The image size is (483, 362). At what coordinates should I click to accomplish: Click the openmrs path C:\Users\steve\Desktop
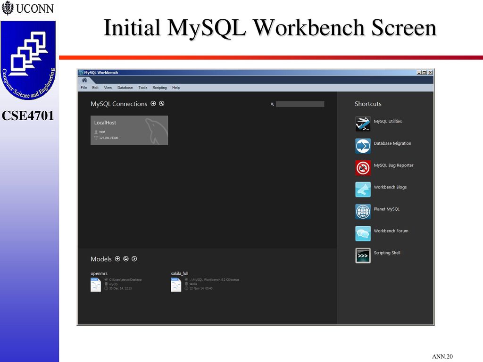click(x=125, y=280)
